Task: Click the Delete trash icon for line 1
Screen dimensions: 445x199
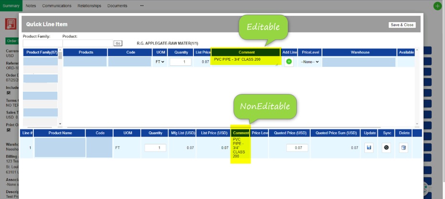Action: point(403,148)
